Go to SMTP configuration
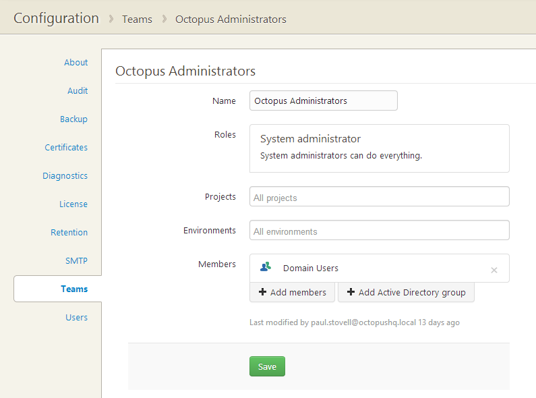The height and width of the screenshot is (398, 536). [x=76, y=260]
